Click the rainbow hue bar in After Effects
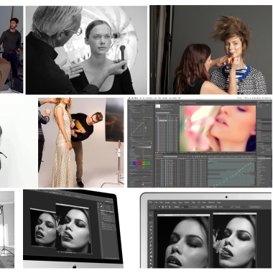The image size is (273, 273). pyautogui.click(x=141, y=163)
